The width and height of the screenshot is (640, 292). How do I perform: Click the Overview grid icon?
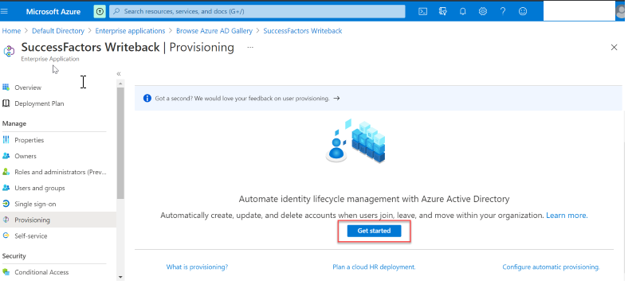tap(6, 88)
